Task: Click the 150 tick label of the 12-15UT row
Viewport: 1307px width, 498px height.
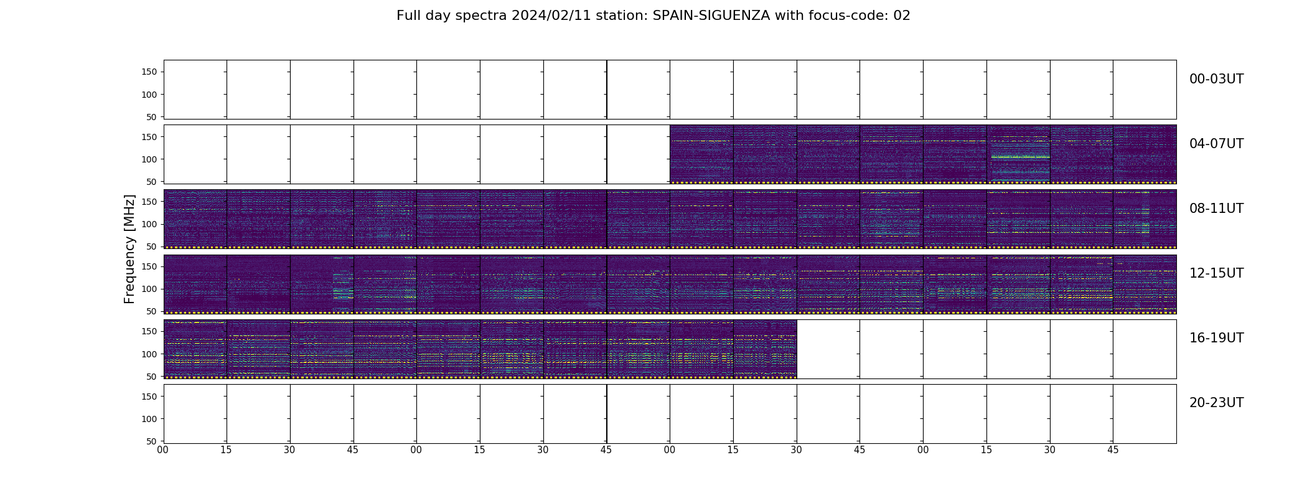Action: click(149, 266)
